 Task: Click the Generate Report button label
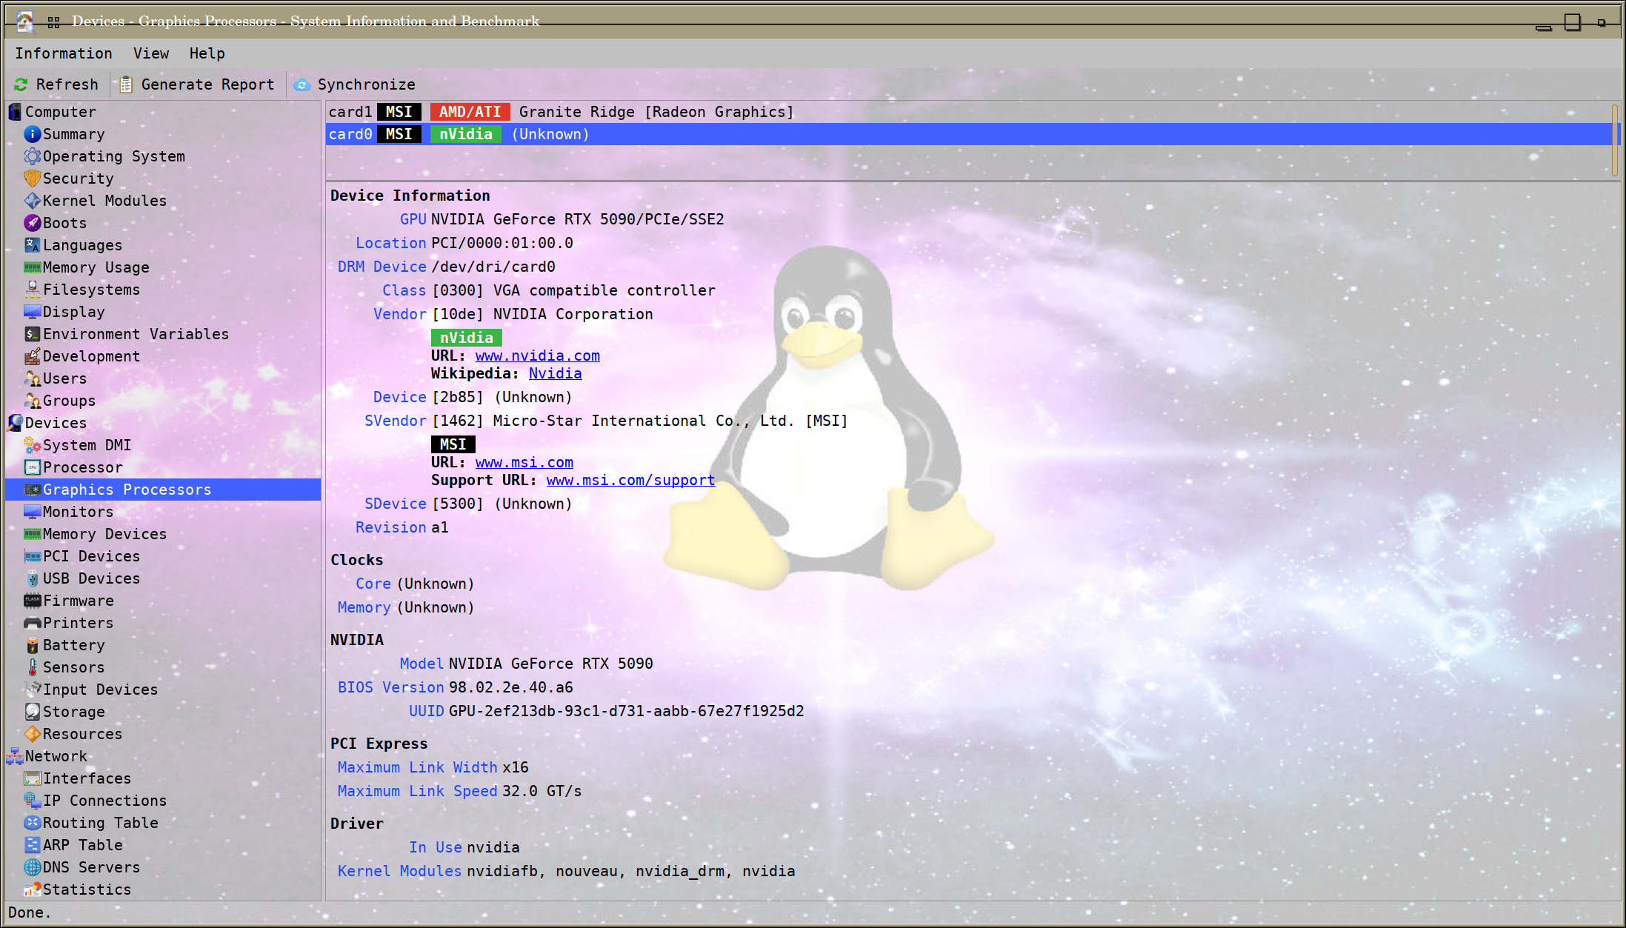[207, 84]
